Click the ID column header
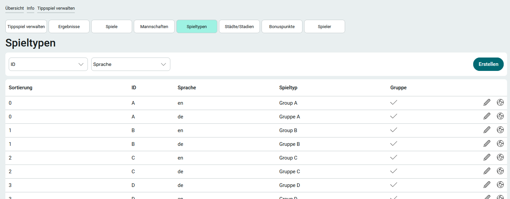The width and height of the screenshot is (510, 199). click(134, 88)
